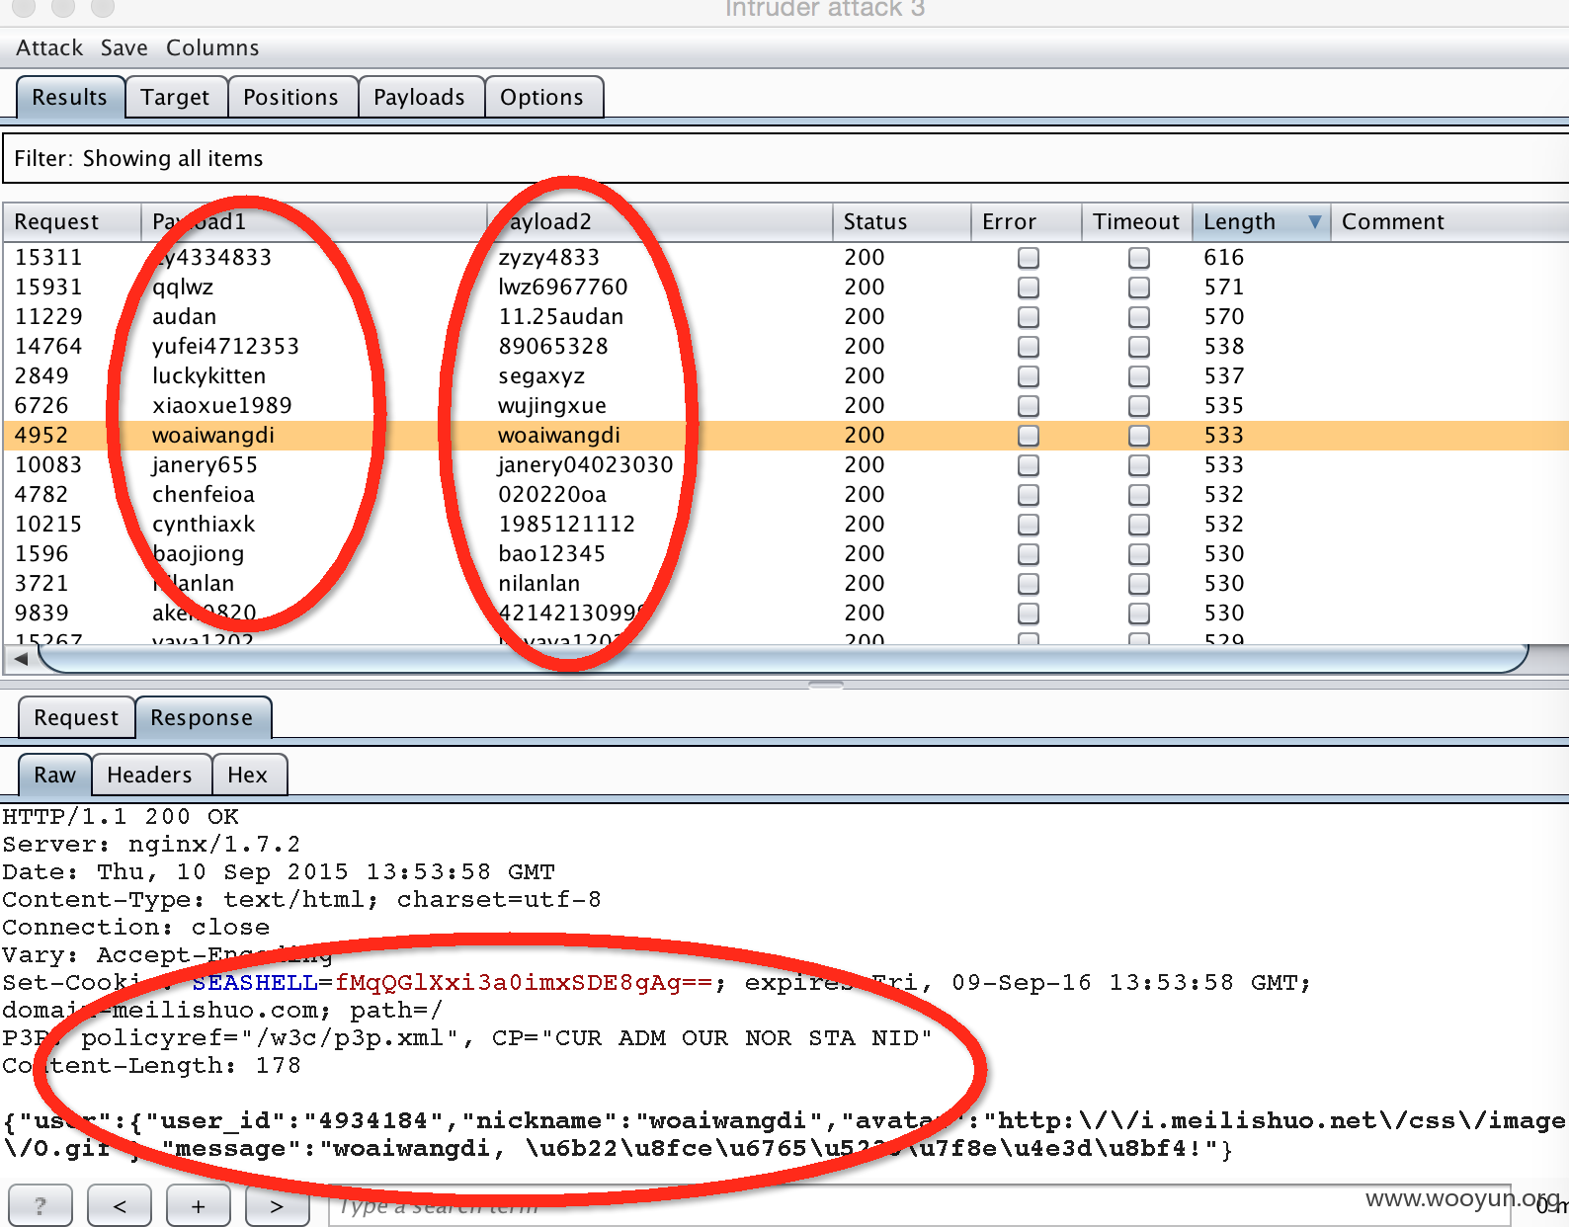The height and width of the screenshot is (1227, 1569).
Task: Select request row 15311
Action: 785,257
